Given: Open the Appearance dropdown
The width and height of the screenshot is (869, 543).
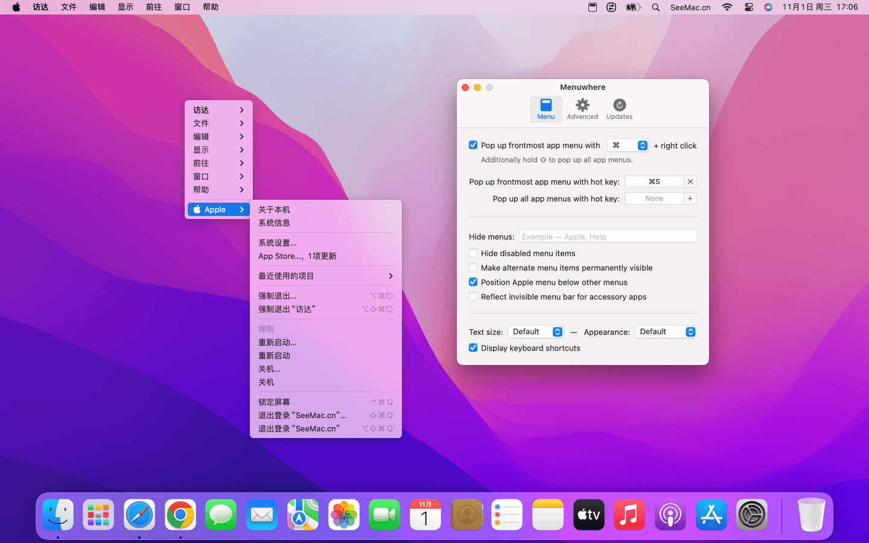Looking at the screenshot, I should coord(666,332).
